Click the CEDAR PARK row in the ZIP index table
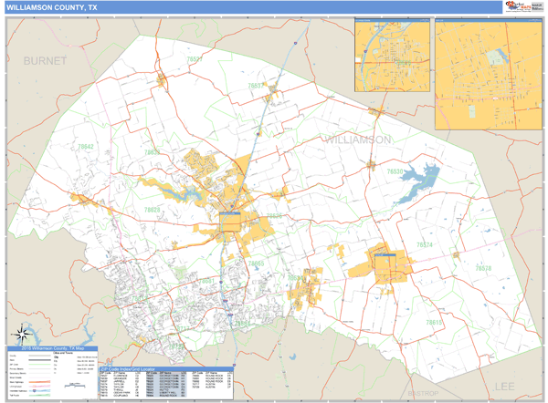 [120, 393]
